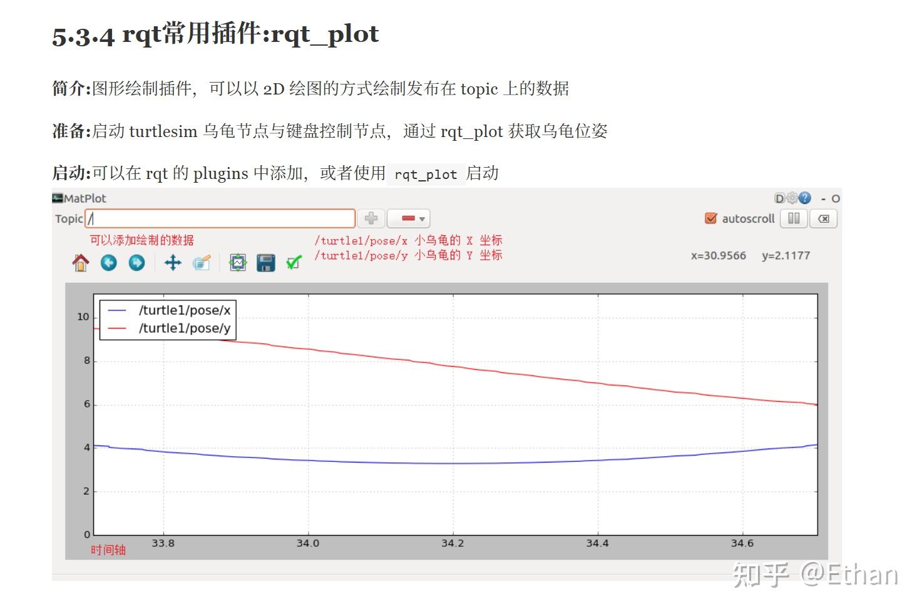Click the rqt_plot inline code text
The height and width of the screenshot is (612, 922).
[x=426, y=174]
